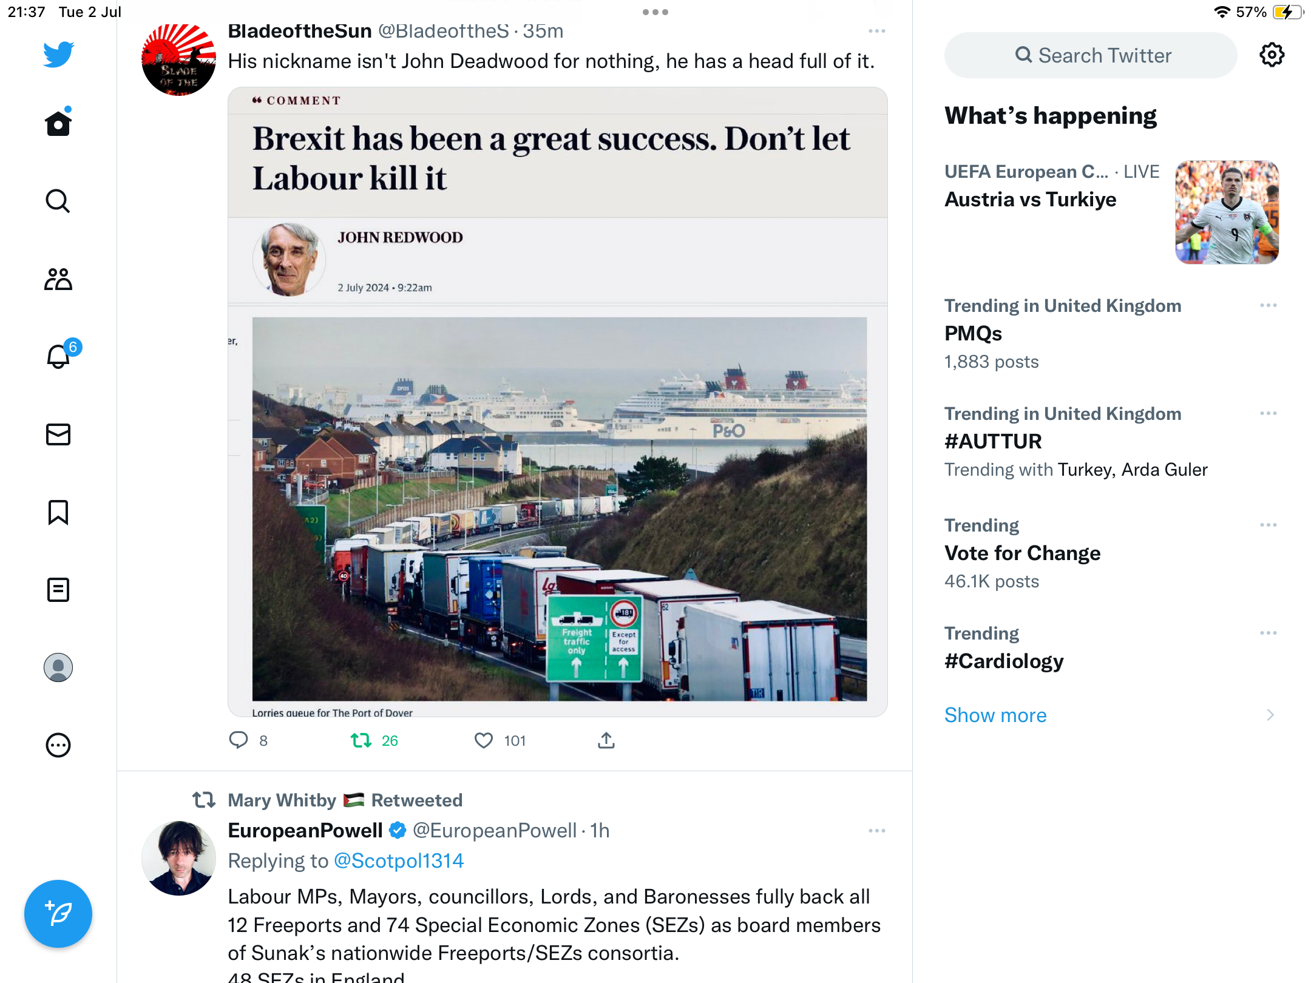Open more options for PMQs trend
Image resolution: width=1311 pixels, height=983 pixels.
tap(1268, 305)
